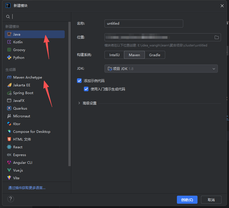Screen dimensions: 229x208
Task: Click the 名称 input field
Action: [144, 24]
